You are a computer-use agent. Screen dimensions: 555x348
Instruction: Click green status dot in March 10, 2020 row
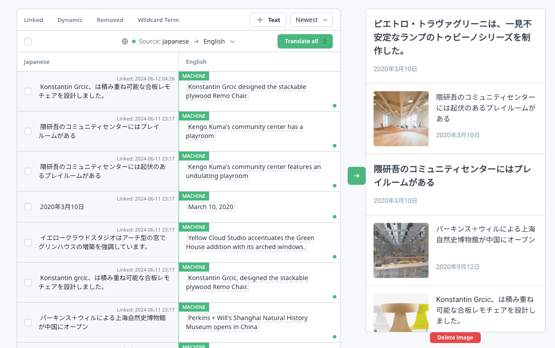click(x=335, y=217)
